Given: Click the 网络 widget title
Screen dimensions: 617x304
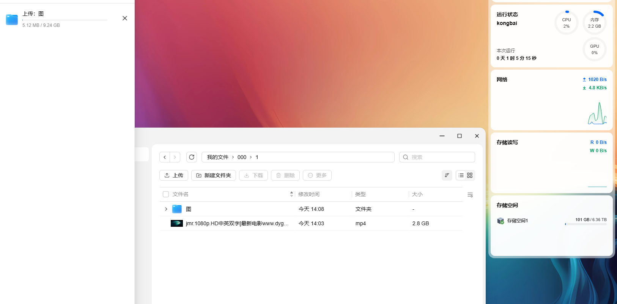Looking at the screenshot, I should (502, 80).
